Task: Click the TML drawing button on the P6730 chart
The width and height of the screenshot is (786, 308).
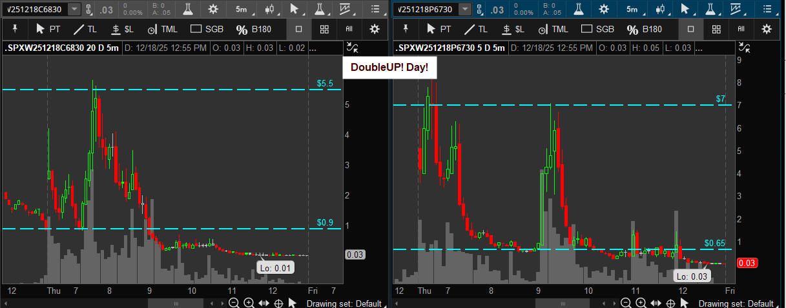Action: point(553,29)
